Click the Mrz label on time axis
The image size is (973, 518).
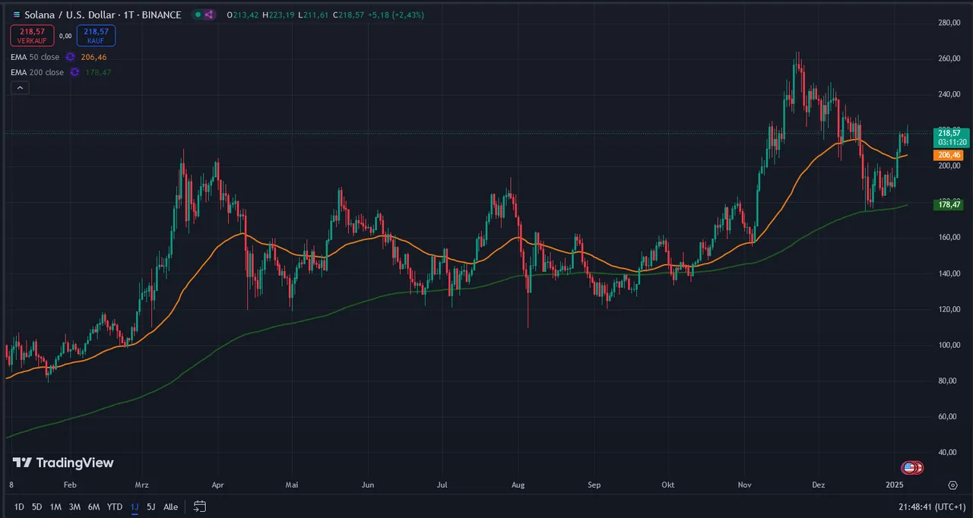coord(142,485)
